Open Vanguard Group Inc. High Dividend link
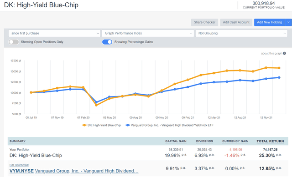 coord(87,171)
